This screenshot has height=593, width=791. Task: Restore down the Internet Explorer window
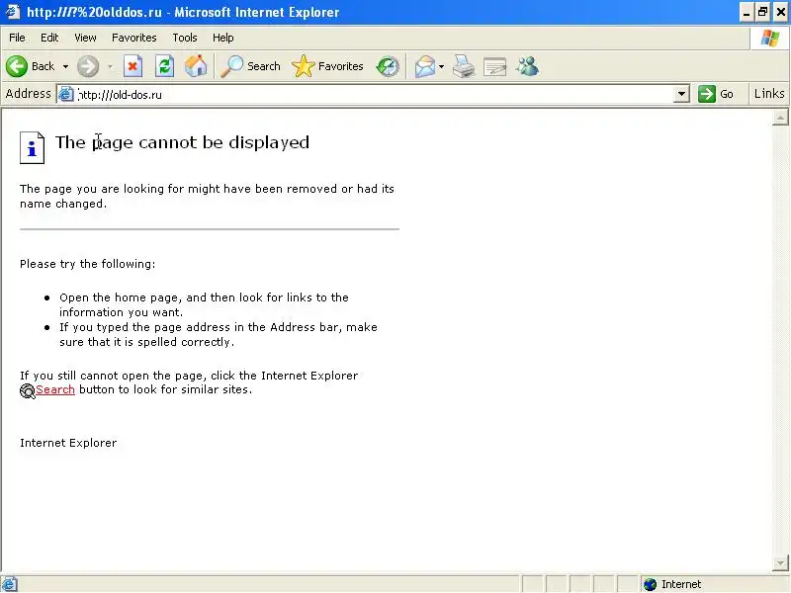[x=762, y=12]
